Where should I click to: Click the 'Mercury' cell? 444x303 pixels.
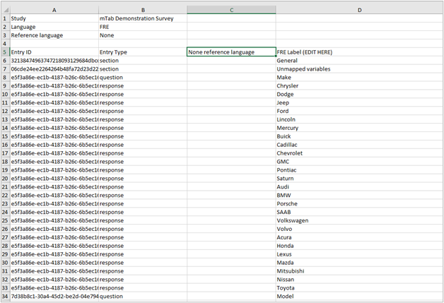(x=359, y=128)
